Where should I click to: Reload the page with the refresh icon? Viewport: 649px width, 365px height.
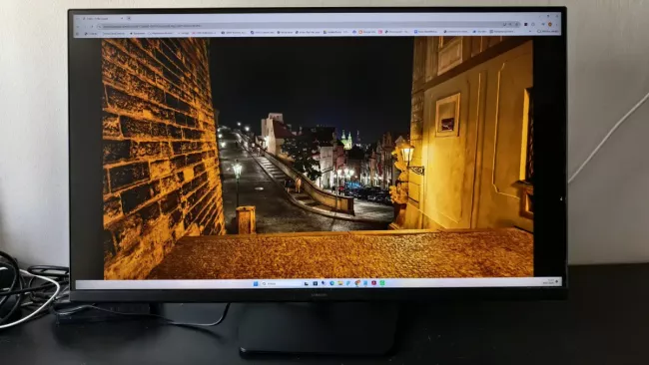(92, 27)
